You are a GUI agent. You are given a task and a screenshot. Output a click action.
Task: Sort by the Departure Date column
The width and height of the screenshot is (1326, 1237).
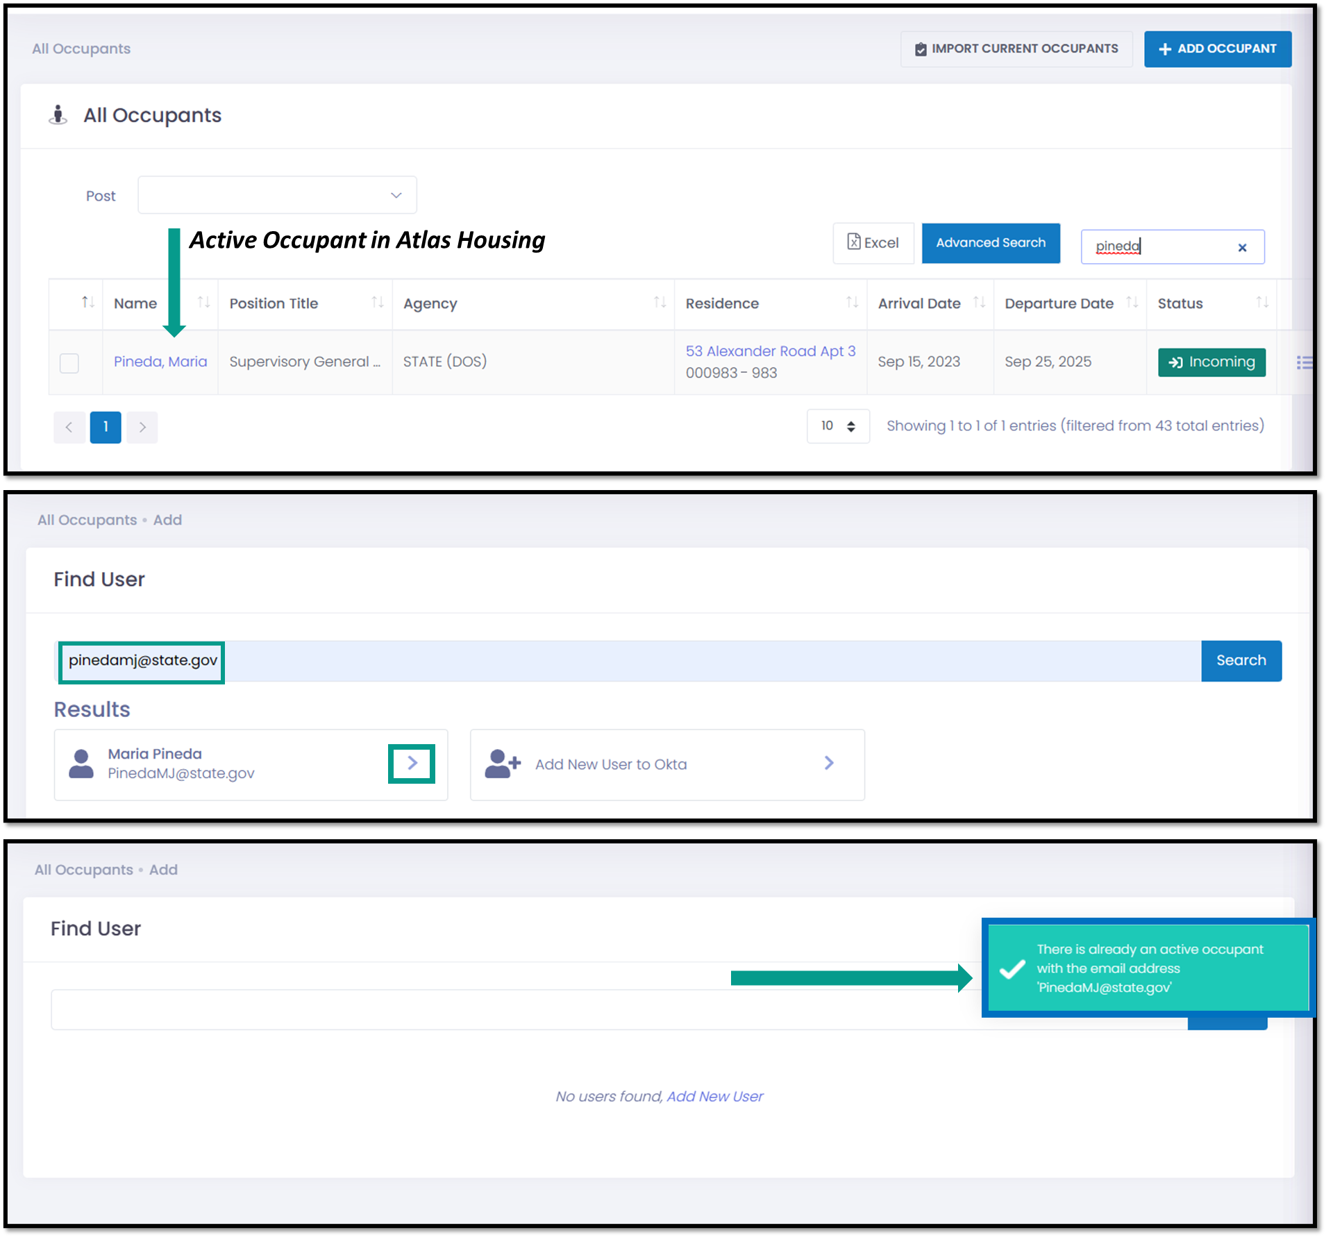click(x=1070, y=303)
